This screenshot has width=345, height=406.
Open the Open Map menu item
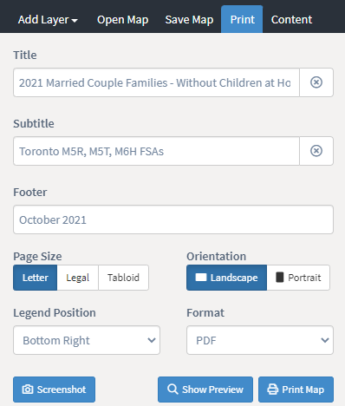[x=123, y=20]
